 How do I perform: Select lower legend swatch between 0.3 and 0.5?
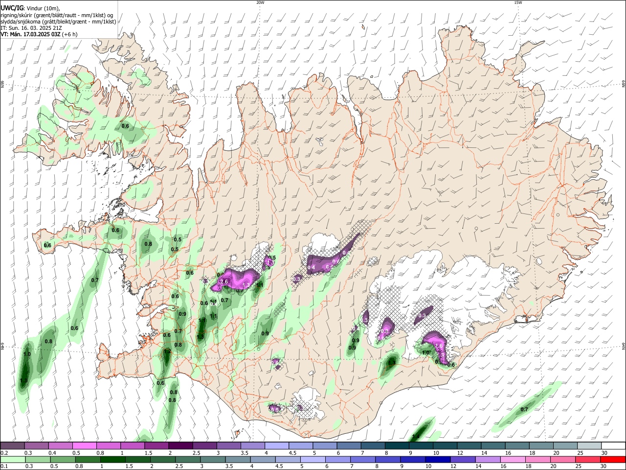(x=38, y=459)
